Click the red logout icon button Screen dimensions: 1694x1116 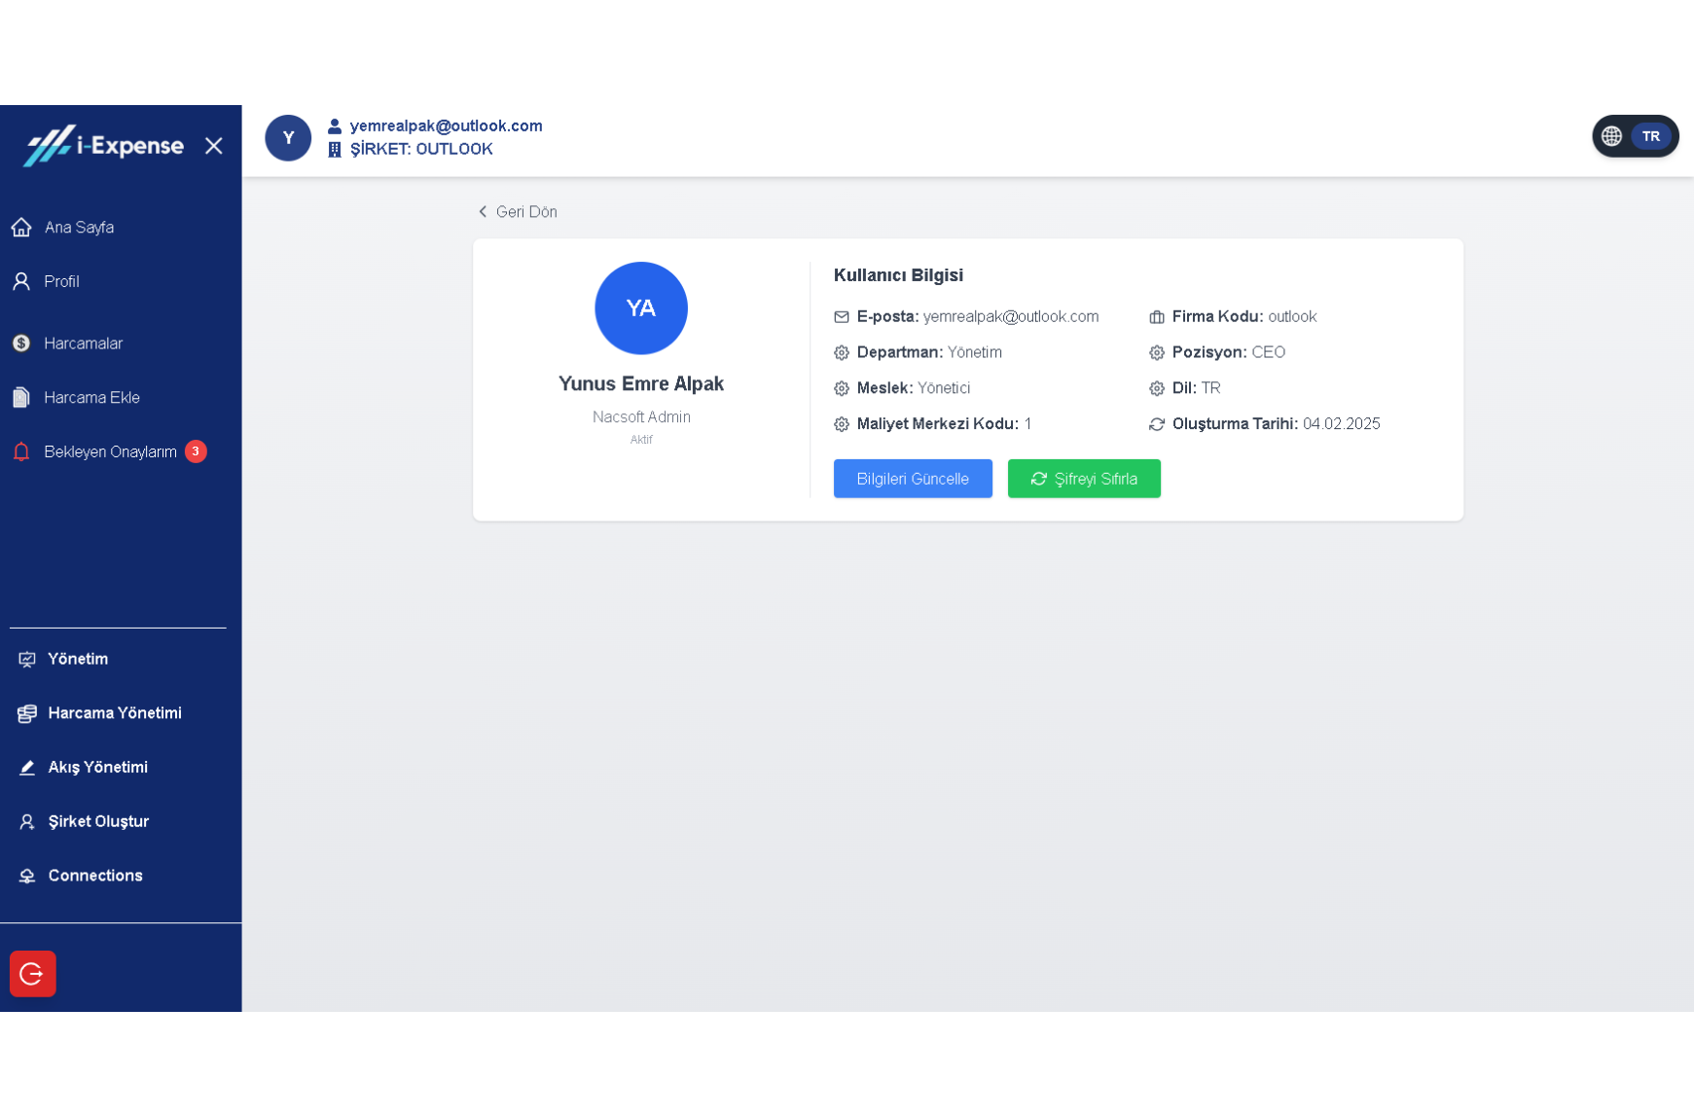[32, 973]
